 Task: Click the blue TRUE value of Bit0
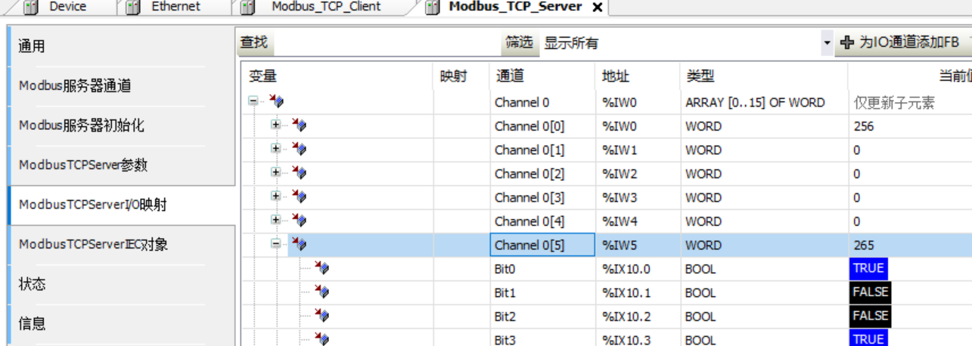click(x=868, y=268)
